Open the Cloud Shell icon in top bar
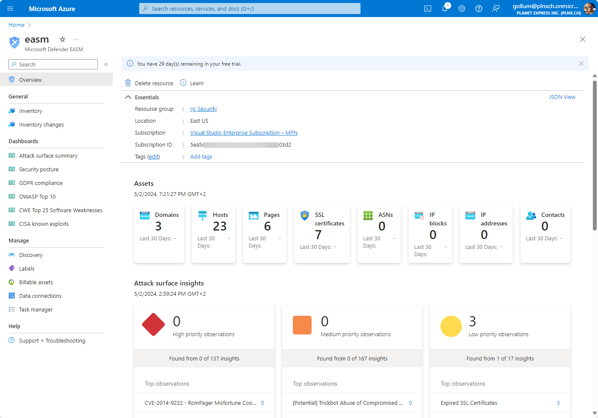 coord(428,9)
